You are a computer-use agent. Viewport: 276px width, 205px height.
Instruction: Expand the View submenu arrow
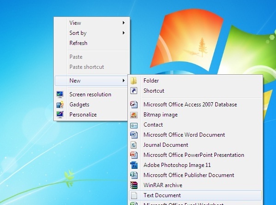click(x=124, y=23)
